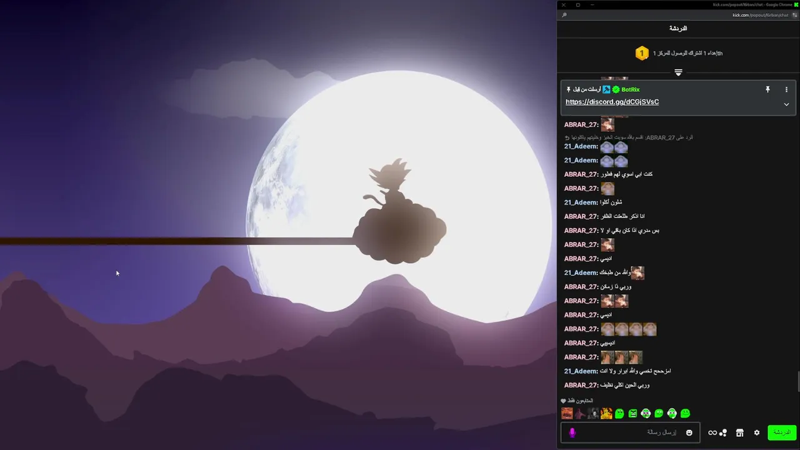Click the four-emote row from ABRAR_27

coord(628,329)
